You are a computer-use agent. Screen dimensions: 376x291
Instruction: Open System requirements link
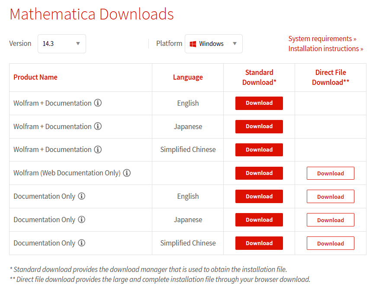[x=322, y=39]
